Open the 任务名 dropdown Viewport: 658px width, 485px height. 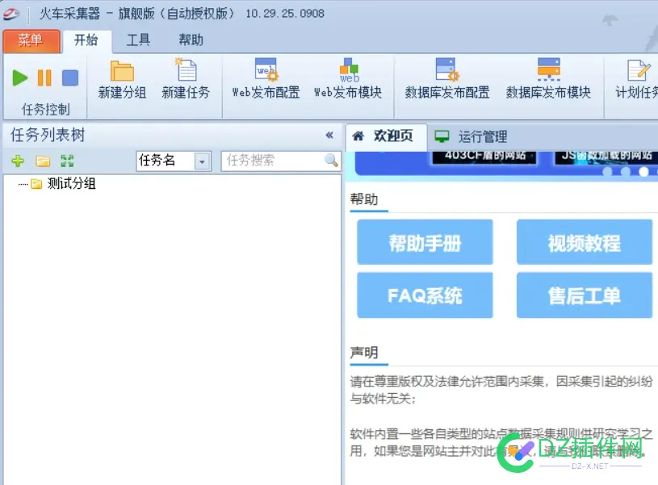202,161
